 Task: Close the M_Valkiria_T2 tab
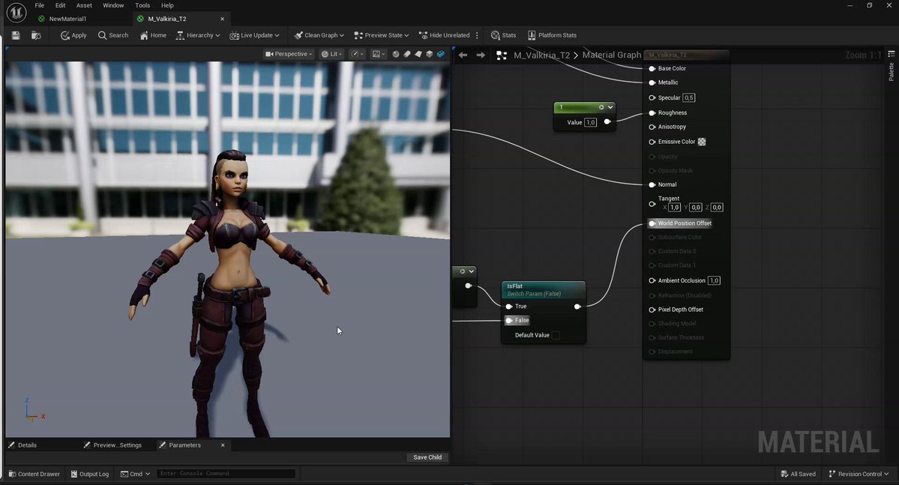tap(223, 19)
